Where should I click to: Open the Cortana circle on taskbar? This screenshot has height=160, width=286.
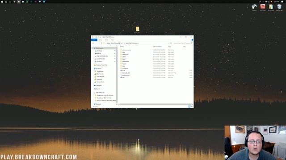[x=6, y=2]
